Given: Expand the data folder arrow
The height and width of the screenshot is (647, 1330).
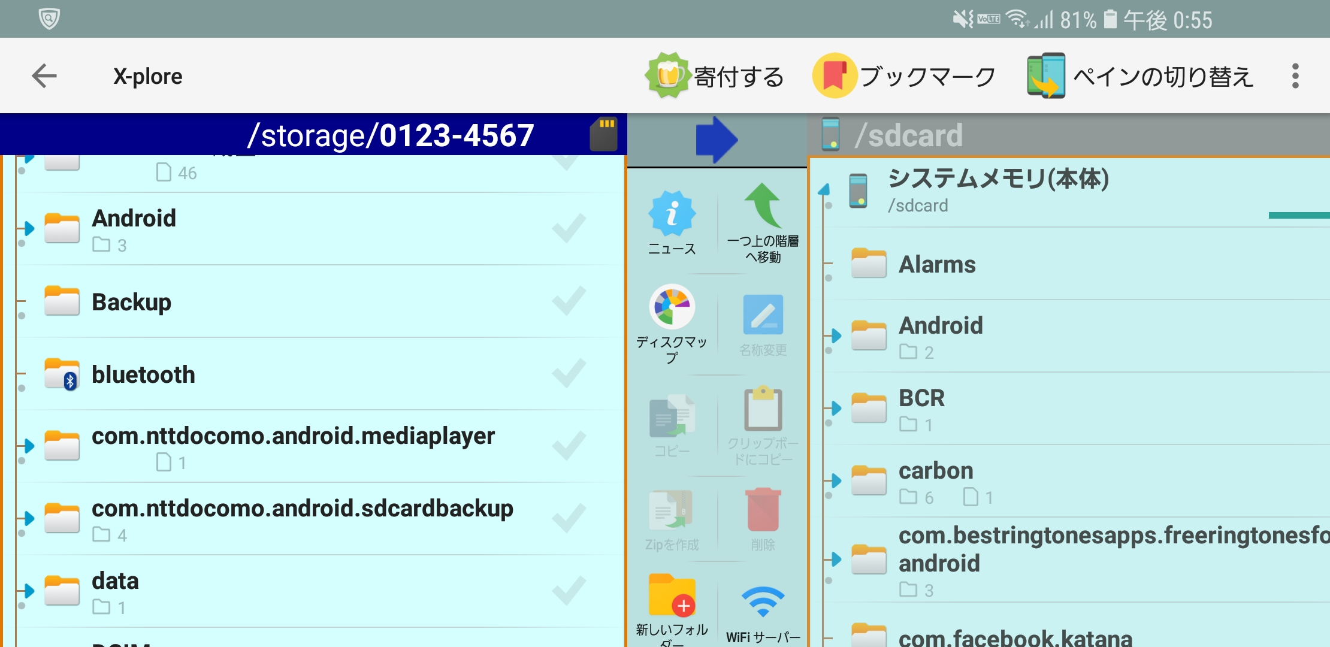Looking at the screenshot, I should pyautogui.click(x=29, y=591).
